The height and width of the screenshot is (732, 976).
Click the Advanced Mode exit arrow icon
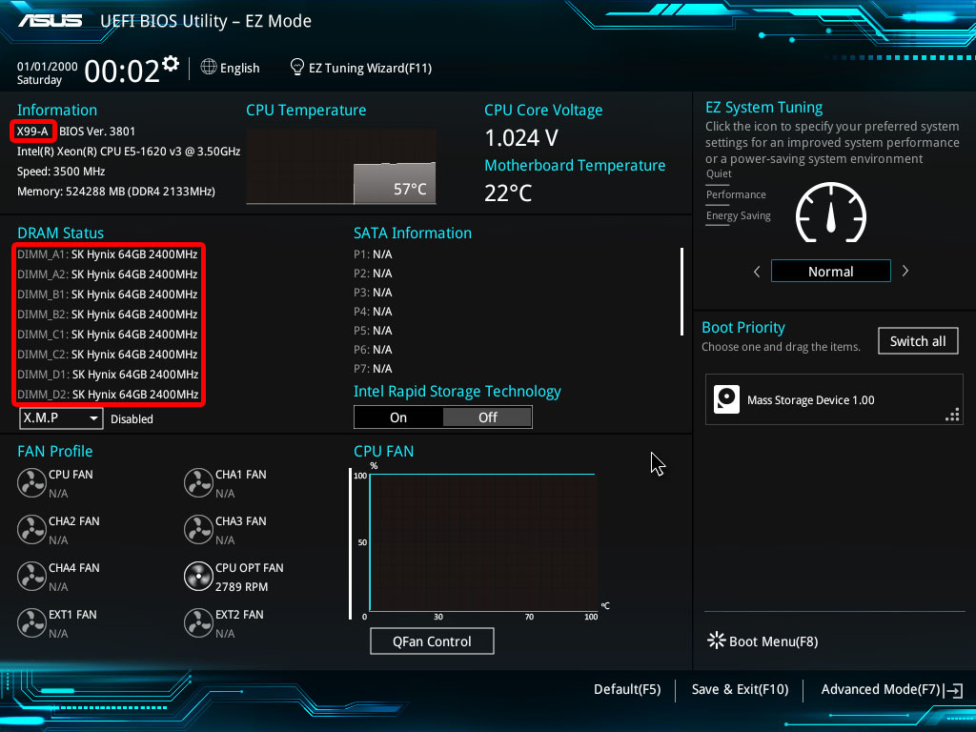(x=953, y=690)
